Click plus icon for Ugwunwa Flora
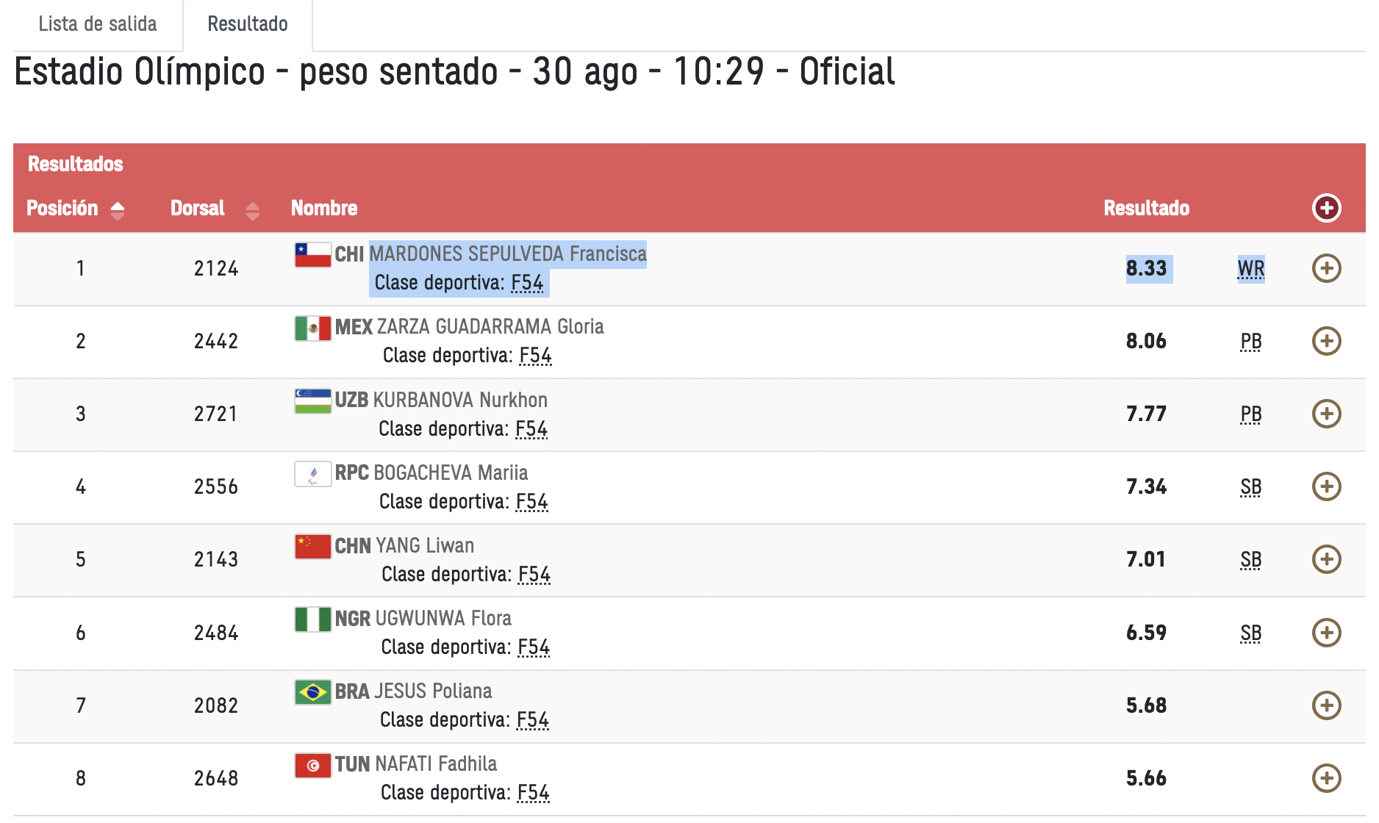 (x=1326, y=633)
